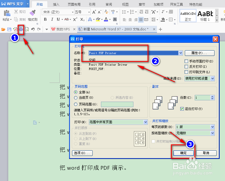Select 全部 page range radio
This screenshot has height=181, width=225.
tap(76, 92)
